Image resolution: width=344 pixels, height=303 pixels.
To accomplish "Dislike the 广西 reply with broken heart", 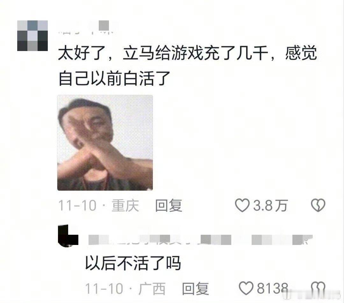I will pyautogui.click(x=318, y=288).
